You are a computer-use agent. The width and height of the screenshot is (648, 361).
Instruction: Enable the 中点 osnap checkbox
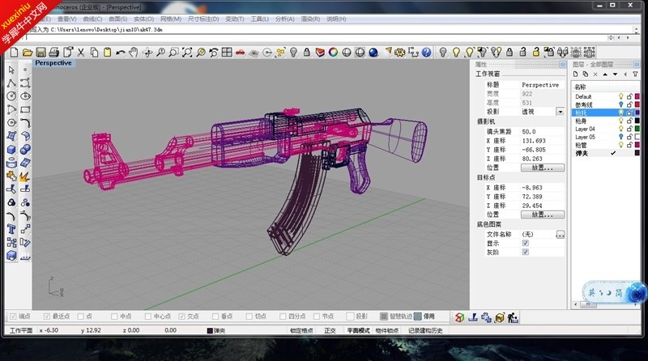(x=114, y=316)
